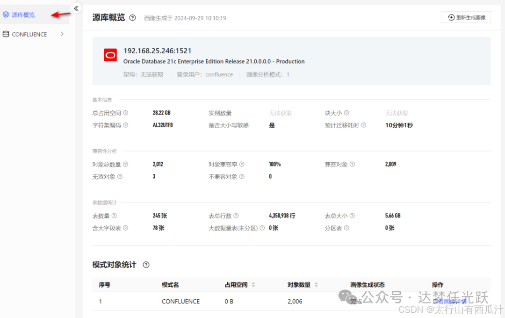The image size is (505, 318).
Task: Click the help icon next to 表数量
Action: click(114, 216)
